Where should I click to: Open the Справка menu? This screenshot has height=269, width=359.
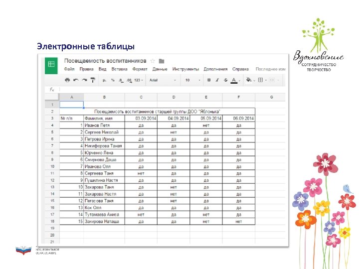pyautogui.click(x=240, y=69)
